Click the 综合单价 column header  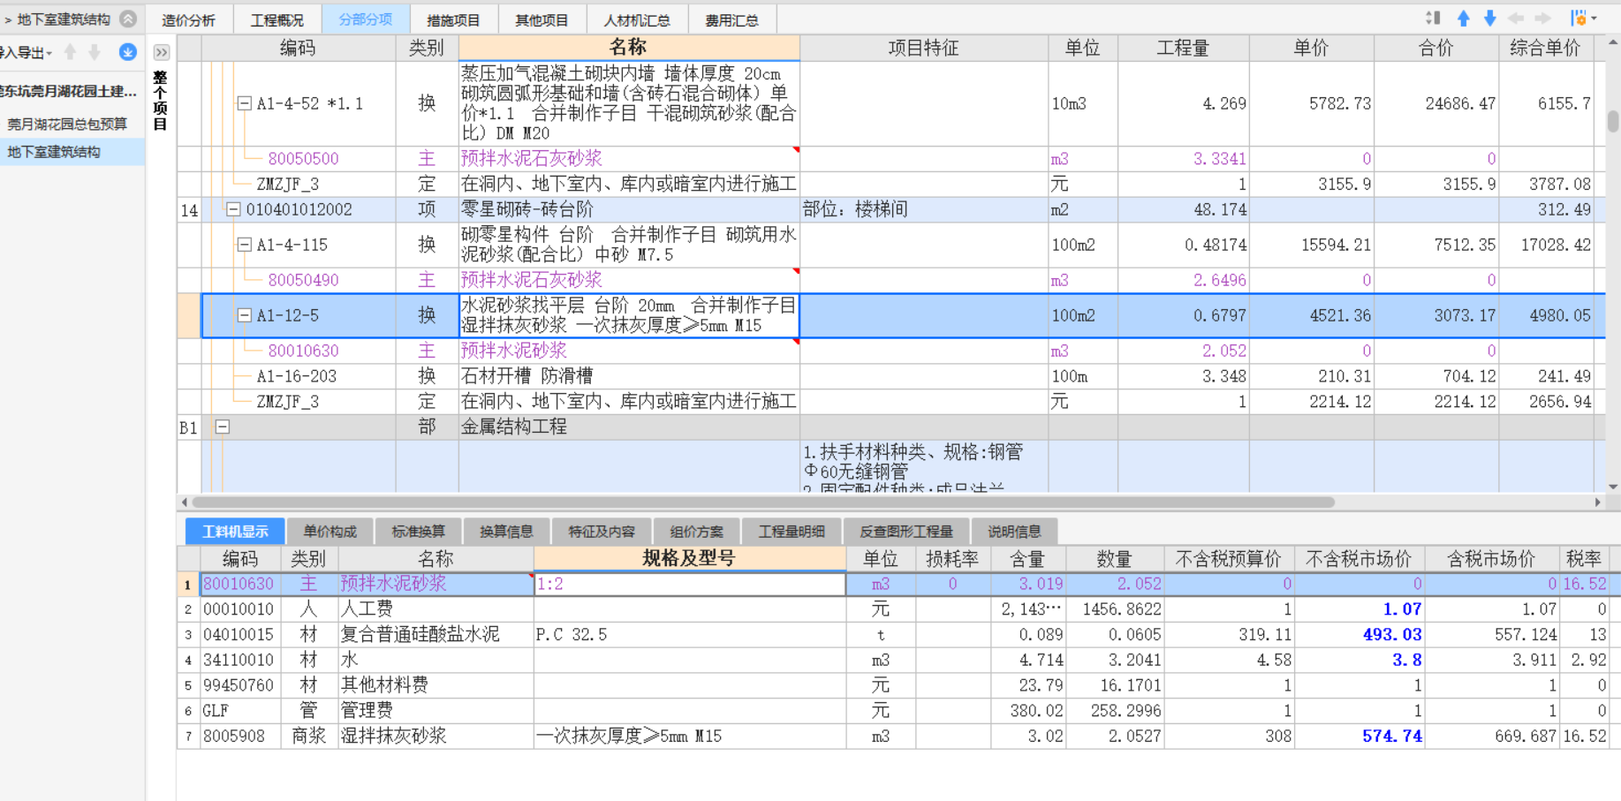click(1545, 48)
